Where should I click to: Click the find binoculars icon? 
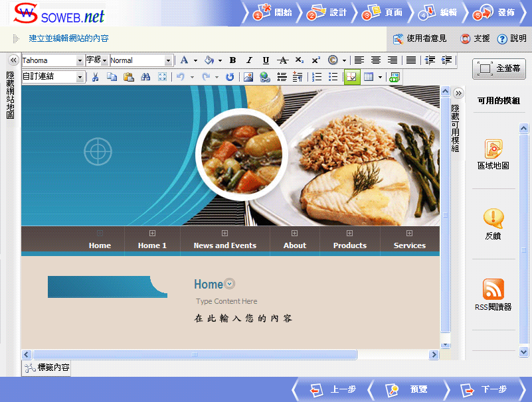click(x=145, y=77)
